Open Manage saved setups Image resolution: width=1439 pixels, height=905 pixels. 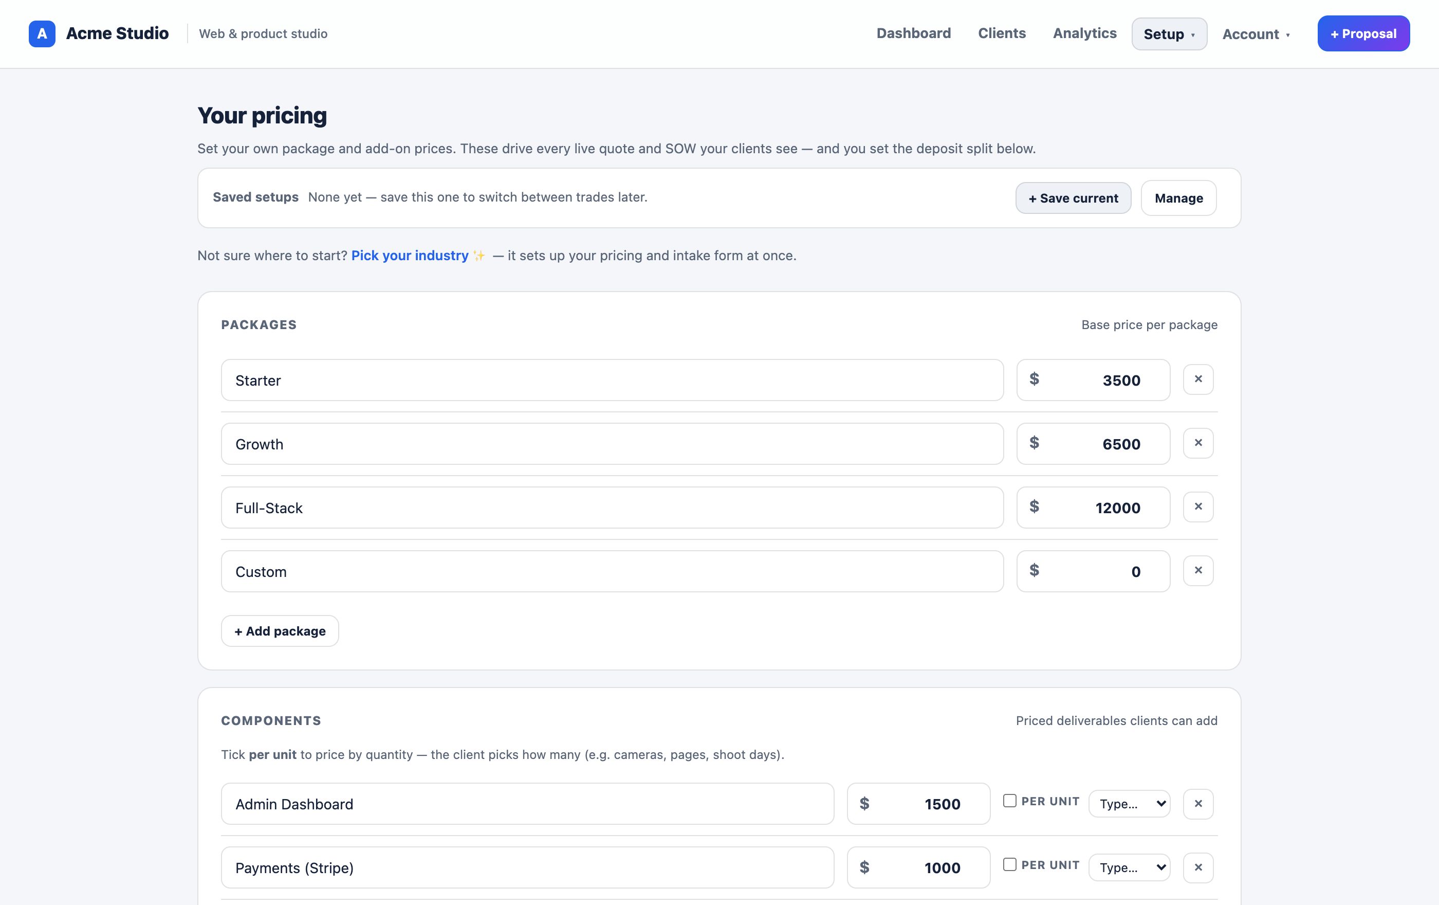coord(1178,198)
